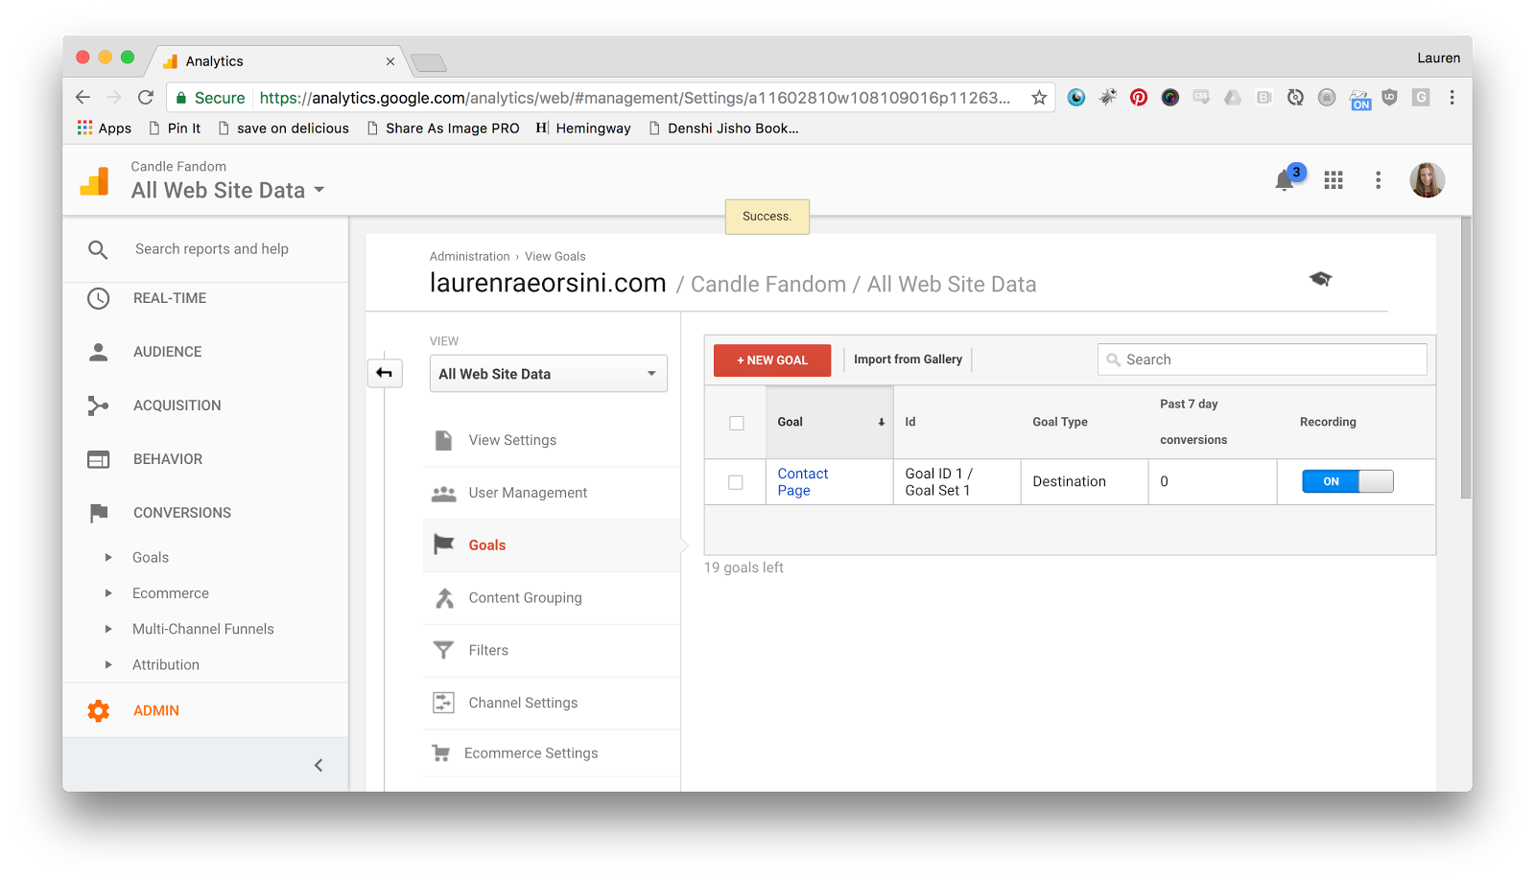This screenshot has width=1535, height=881.
Task: Expand the Multi-Channel Funnels tree item
Action: (x=108, y=629)
